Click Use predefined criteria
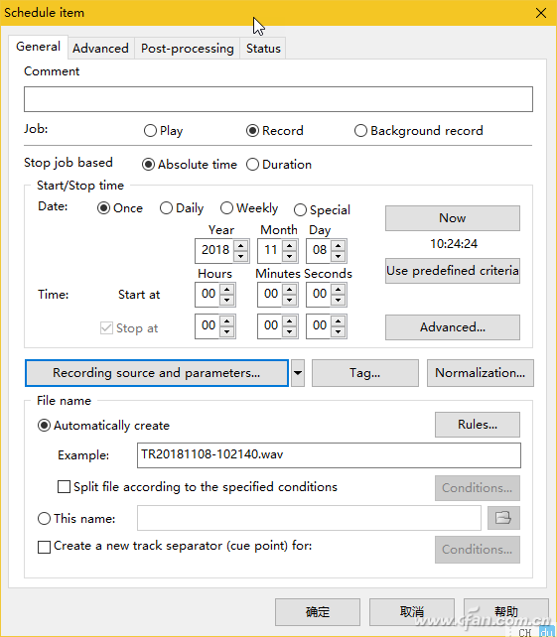Screen dimensions: 557x637 click(x=452, y=271)
